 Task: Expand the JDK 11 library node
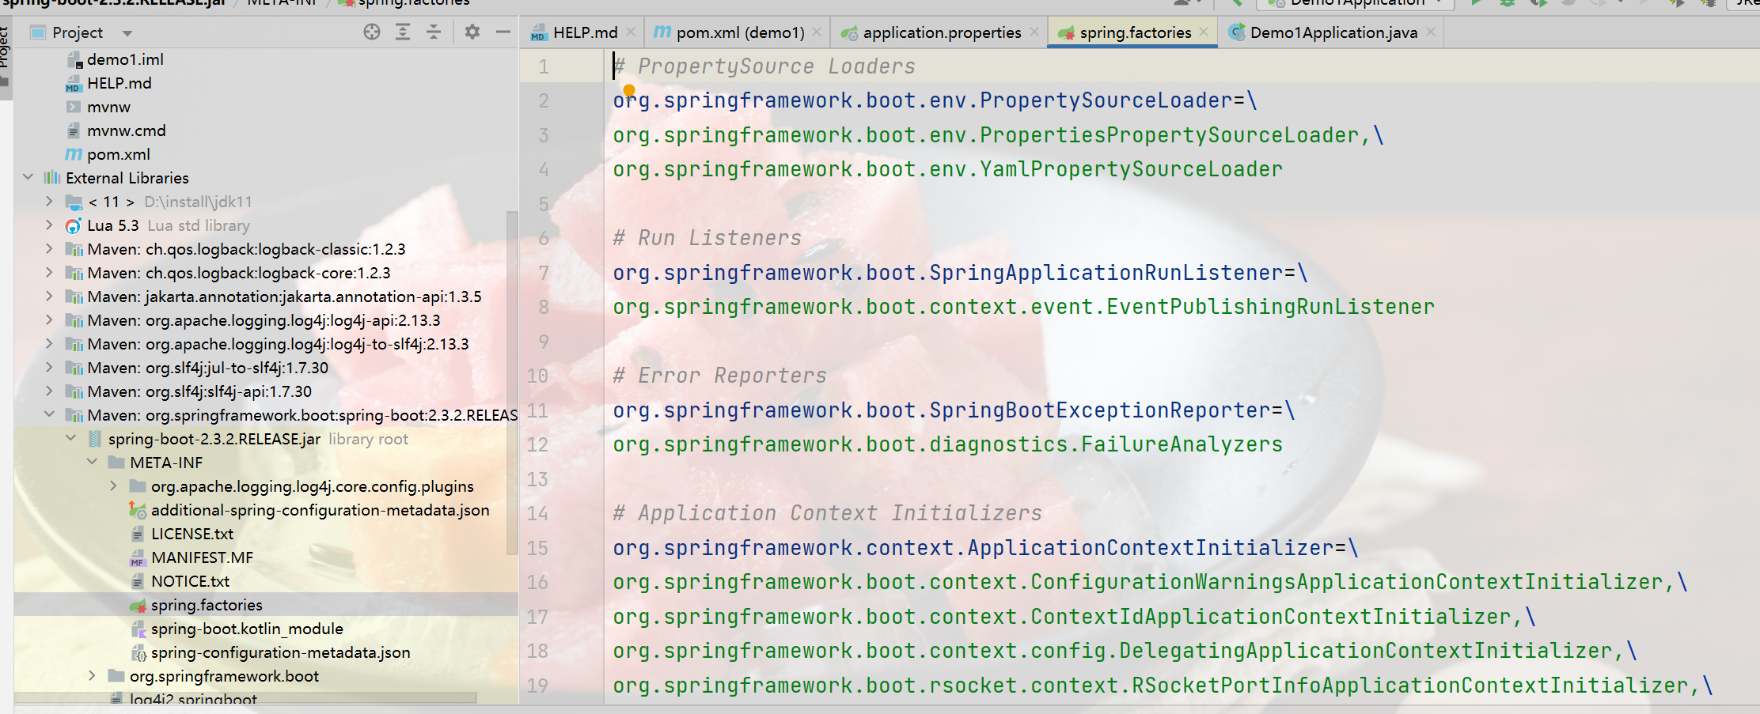click(x=49, y=201)
